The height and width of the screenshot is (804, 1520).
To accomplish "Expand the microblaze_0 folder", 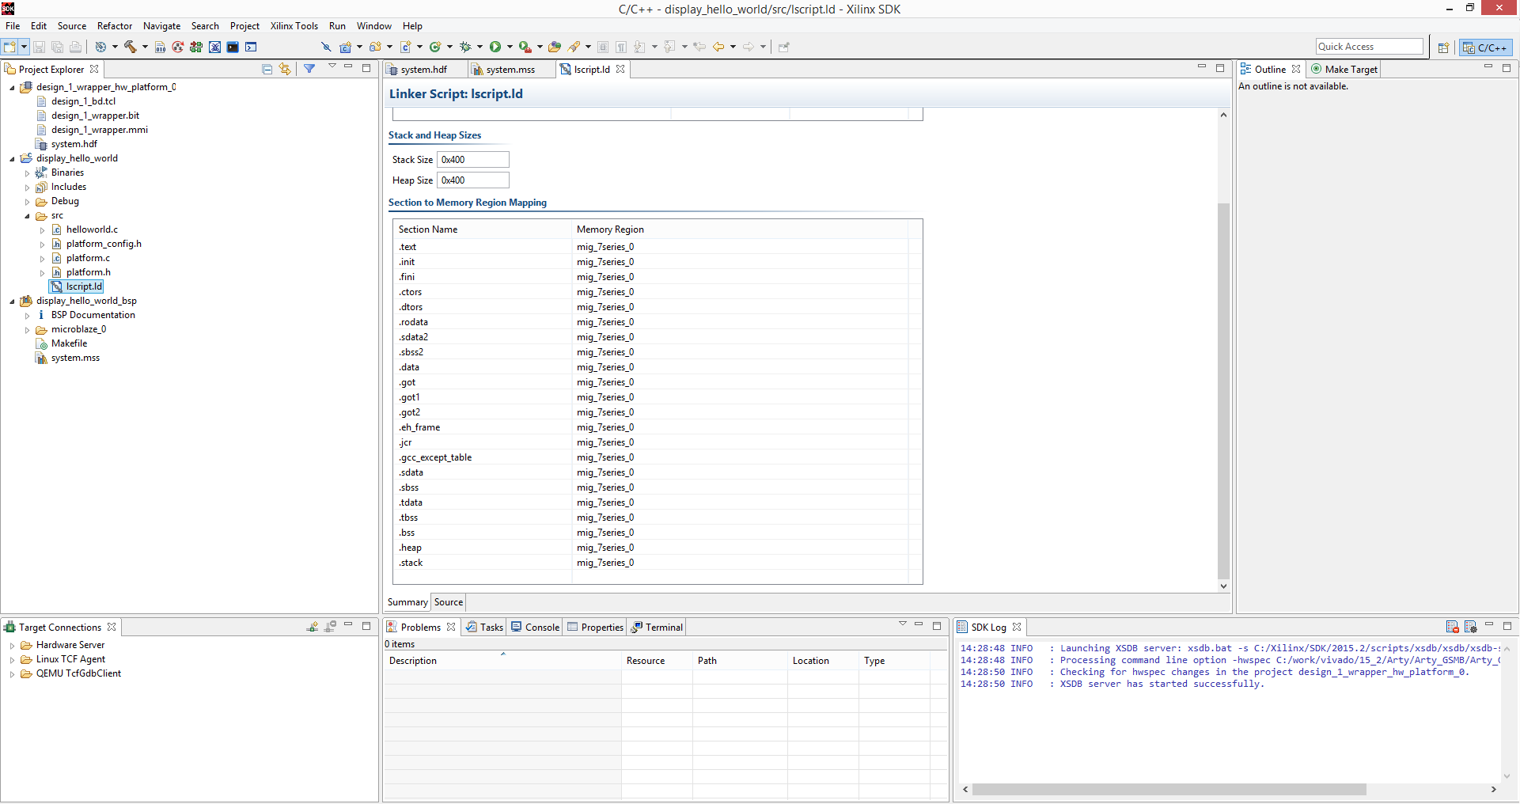I will click(27, 330).
